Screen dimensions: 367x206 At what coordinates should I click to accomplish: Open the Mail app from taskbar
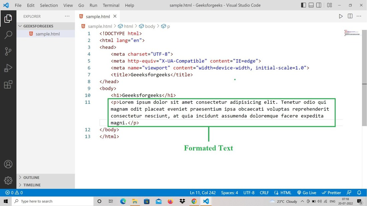tap(158, 201)
